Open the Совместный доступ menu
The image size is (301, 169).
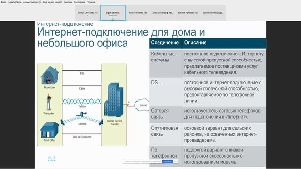coord(32,2)
